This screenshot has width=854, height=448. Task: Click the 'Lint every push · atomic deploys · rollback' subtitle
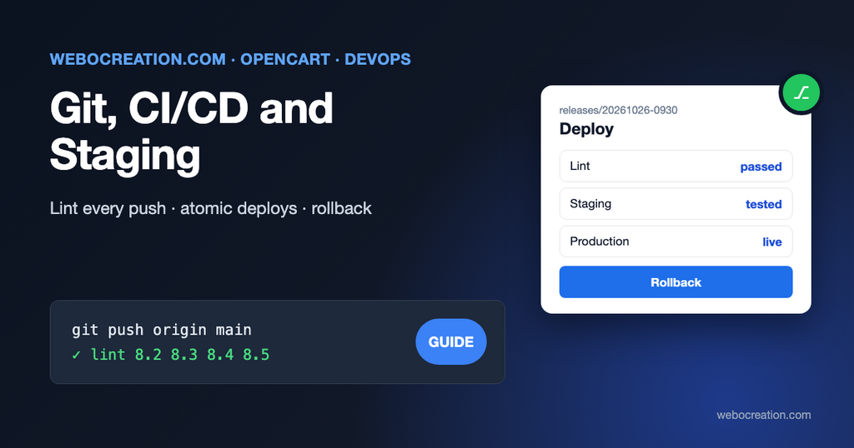211,208
